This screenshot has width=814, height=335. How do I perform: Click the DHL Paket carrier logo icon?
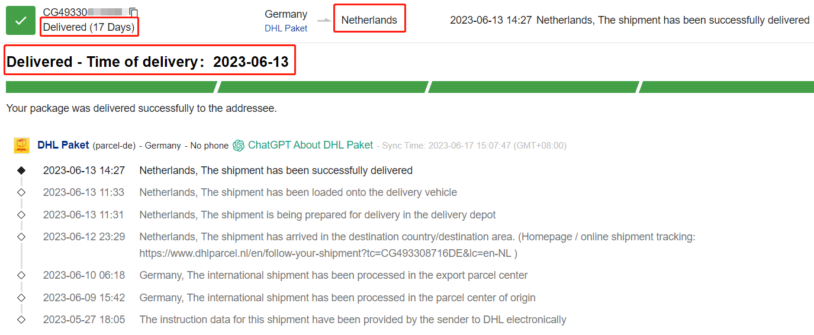point(21,146)
